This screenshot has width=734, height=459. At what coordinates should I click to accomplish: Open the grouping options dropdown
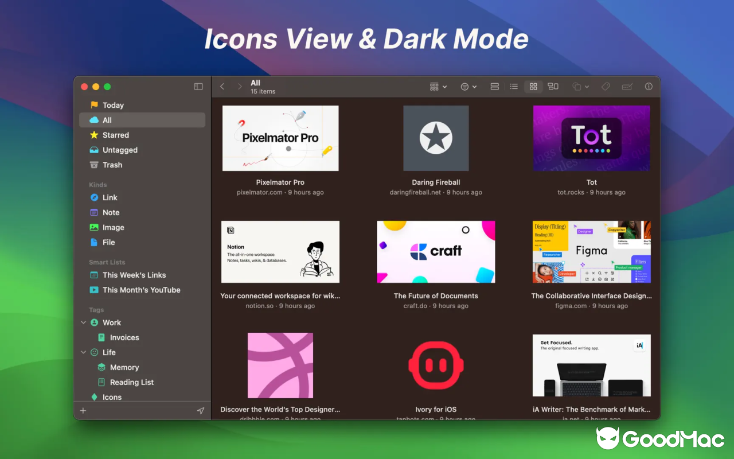436,86
